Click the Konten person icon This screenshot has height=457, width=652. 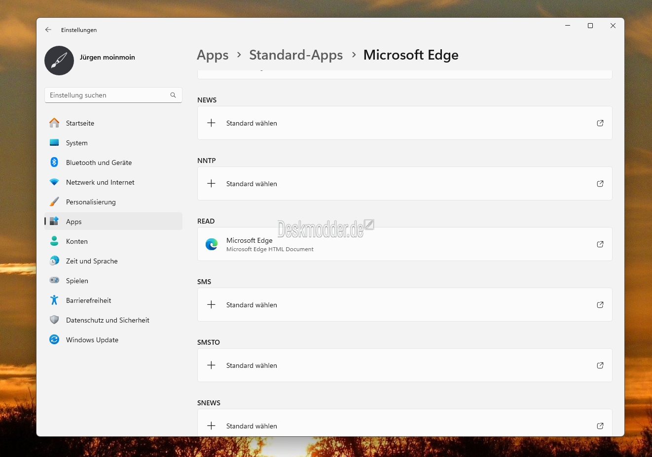point(54,241)
